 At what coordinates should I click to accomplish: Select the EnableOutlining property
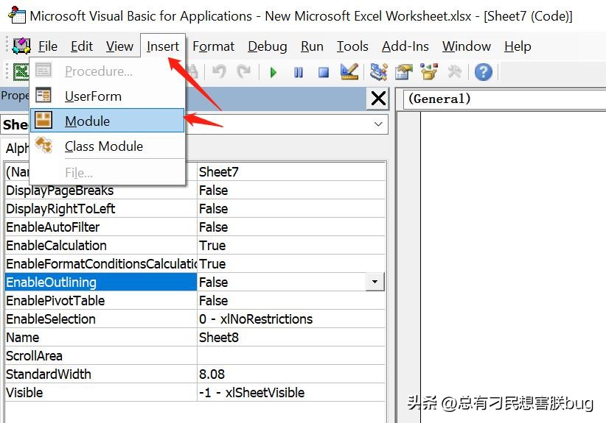coord(101,282)
